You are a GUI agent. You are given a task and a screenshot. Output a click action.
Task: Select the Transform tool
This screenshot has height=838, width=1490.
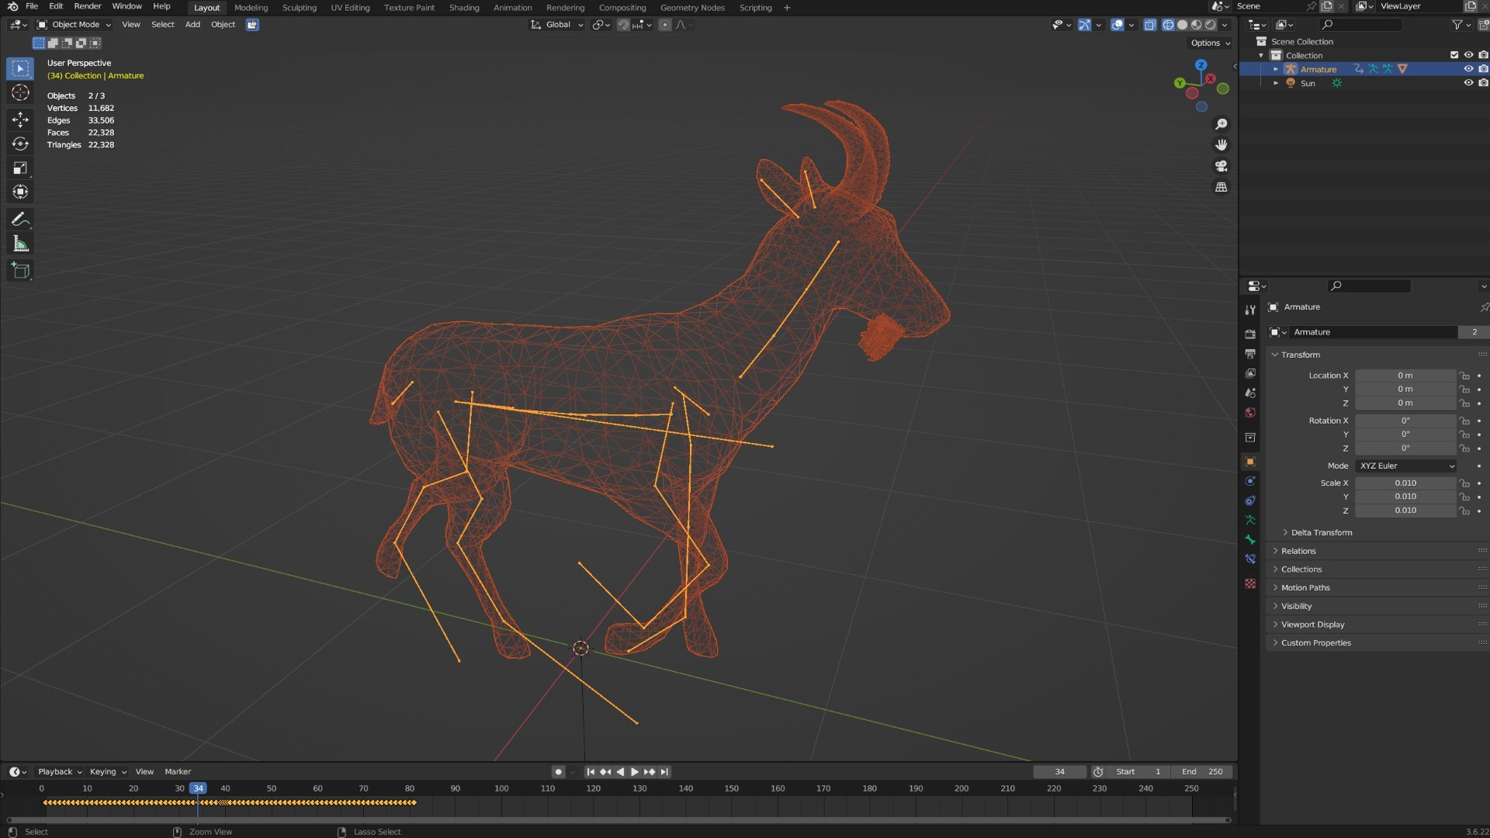20,192
